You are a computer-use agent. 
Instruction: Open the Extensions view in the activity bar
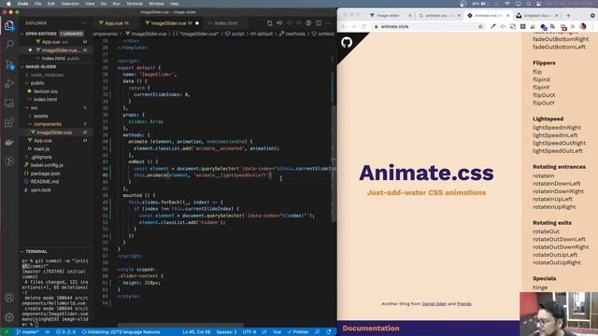9,122
